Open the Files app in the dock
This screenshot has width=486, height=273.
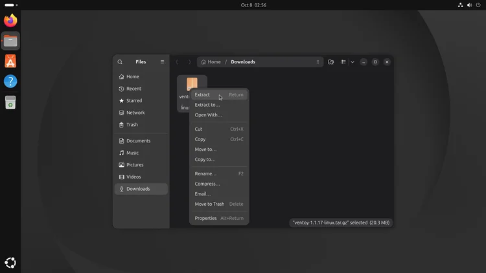tap(10, 41)
